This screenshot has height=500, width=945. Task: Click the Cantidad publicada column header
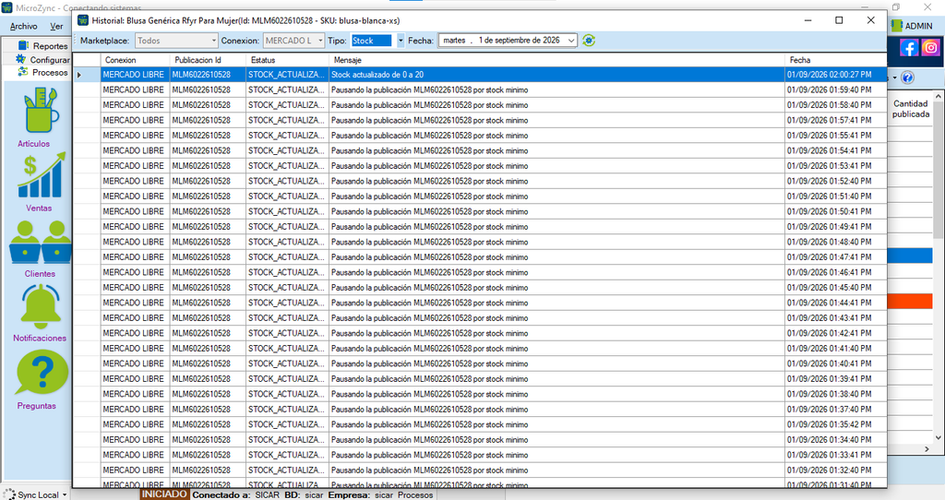pos(911,109)
